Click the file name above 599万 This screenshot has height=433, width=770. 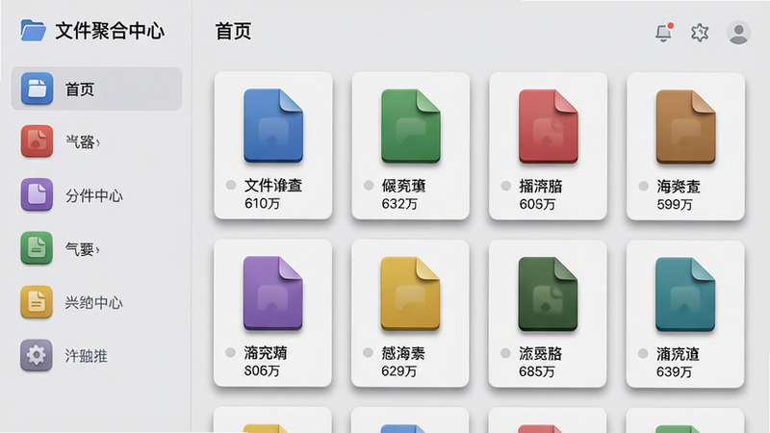[x=679, y=187]
